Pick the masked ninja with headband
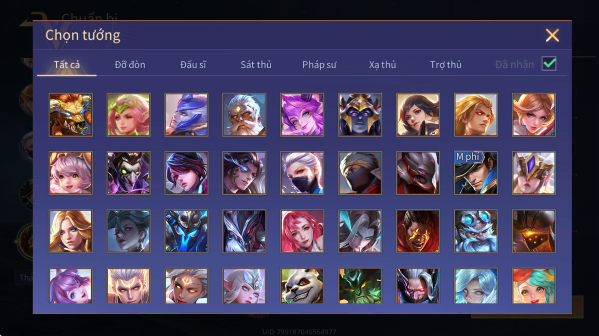 click(x=360, y=173)
